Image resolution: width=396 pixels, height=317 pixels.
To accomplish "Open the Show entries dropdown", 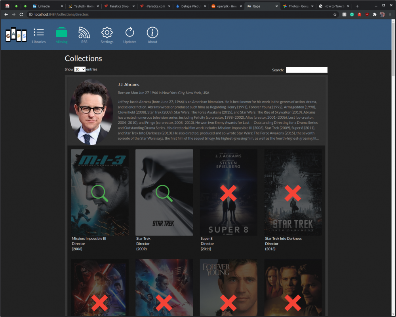I will pos(80,69).
